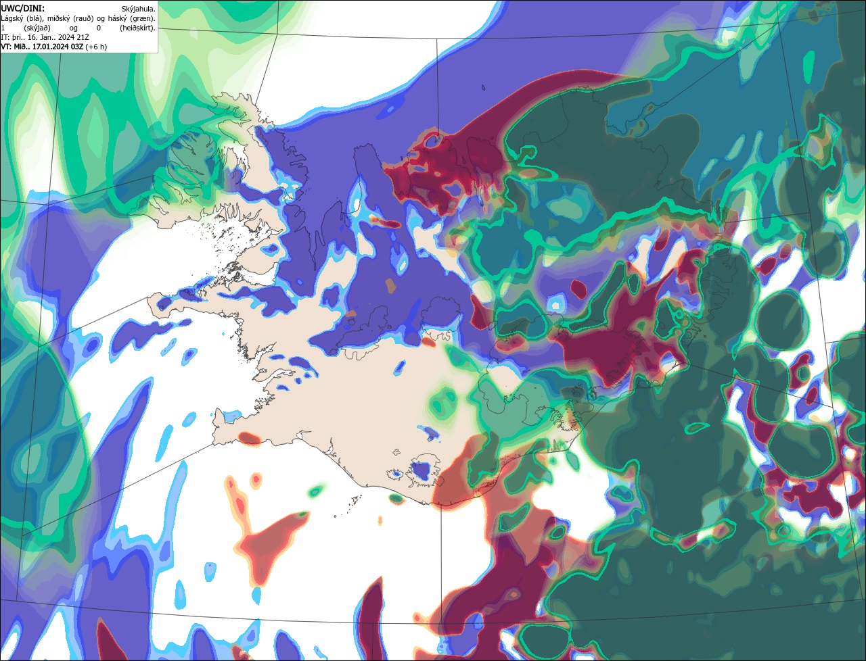The image size is (866, 661).
Task: Click the 'UWC/DINI:' heading text
Action: [x=23, y=9]
